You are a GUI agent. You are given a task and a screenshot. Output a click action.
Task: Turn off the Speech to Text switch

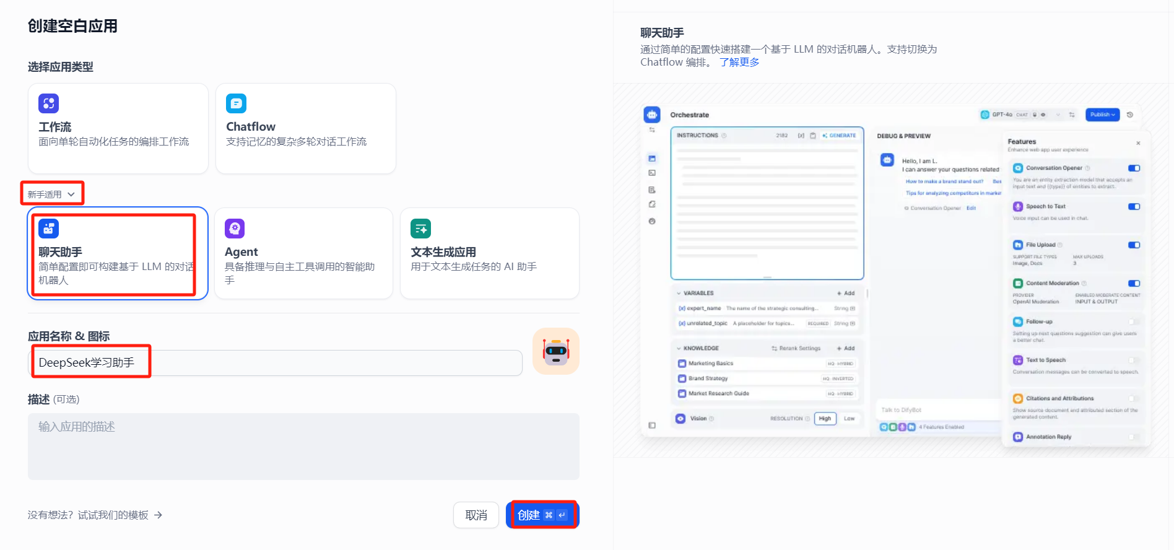[1134, 207]
